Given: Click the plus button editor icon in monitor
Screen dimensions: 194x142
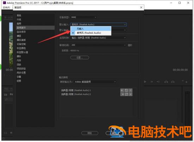Looking at the screenshot, I should point(187,82).
